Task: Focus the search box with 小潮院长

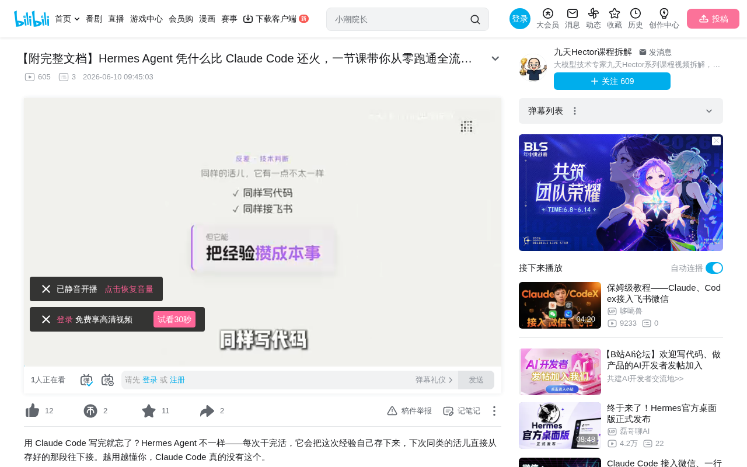Action: coord(400,19)
